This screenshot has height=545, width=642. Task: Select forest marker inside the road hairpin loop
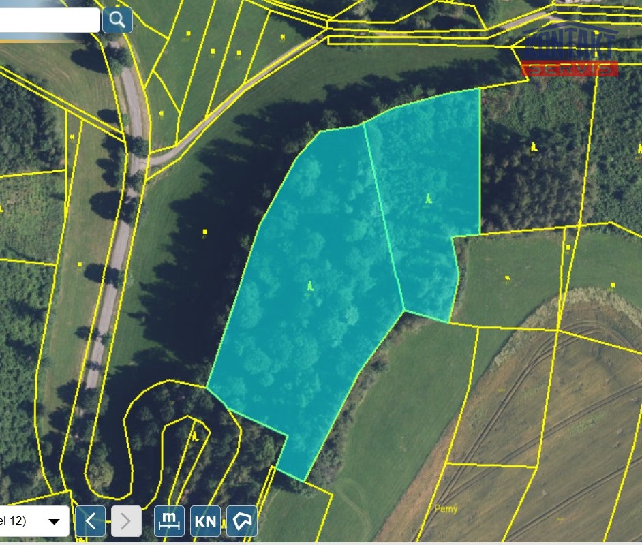196,436
